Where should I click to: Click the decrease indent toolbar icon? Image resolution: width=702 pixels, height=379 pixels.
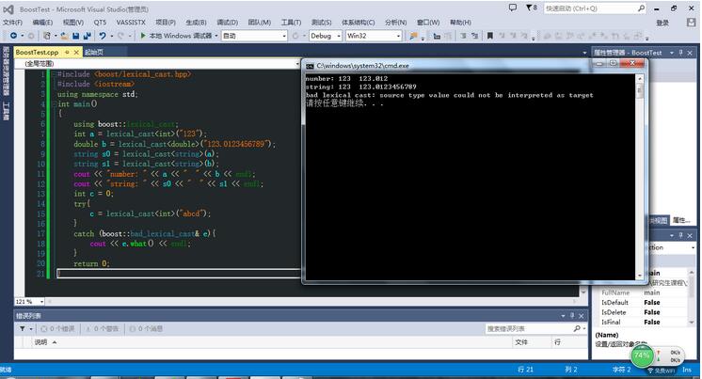(463, 36)
